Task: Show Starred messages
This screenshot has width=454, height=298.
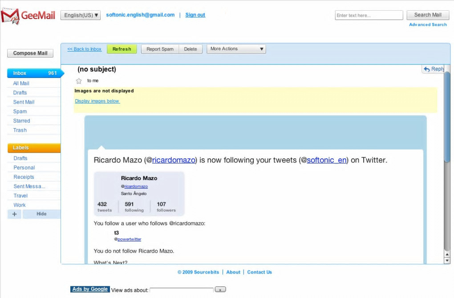Action: coord(21,121)
